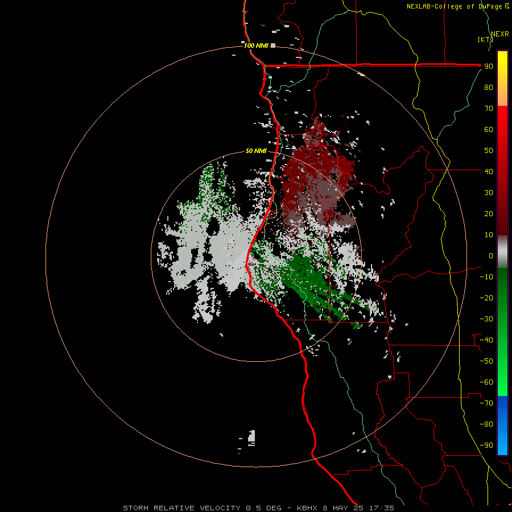Click the 90 value on velocity scale
The height and width of the screenshot is (512, 512).
(489, 67)
